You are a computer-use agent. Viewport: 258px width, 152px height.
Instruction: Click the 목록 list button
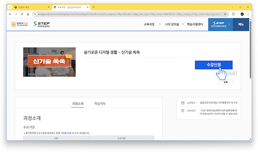click(x=225, y=82)
